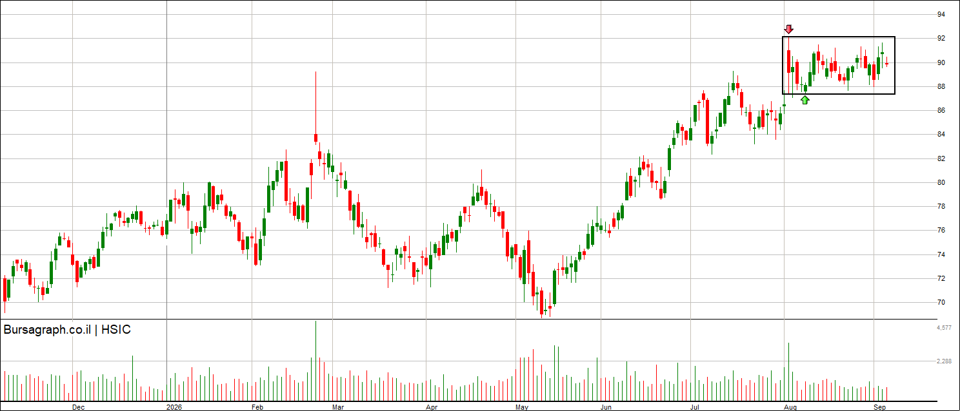Click the Sep month label

tap(879, 407)
